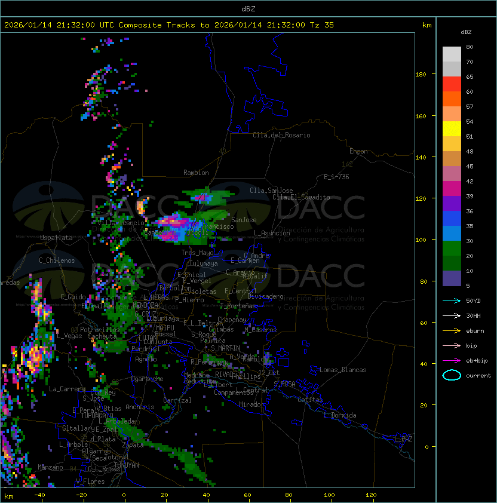Click the 180 km tick on vertical axis
The width and height of the screenshot is (497, 503).
click(421, 75)
